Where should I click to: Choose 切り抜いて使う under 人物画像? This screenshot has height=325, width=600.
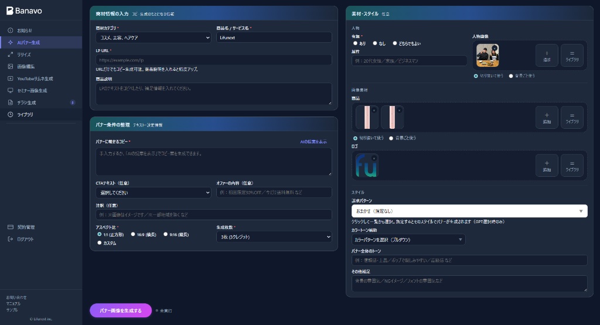476,76
